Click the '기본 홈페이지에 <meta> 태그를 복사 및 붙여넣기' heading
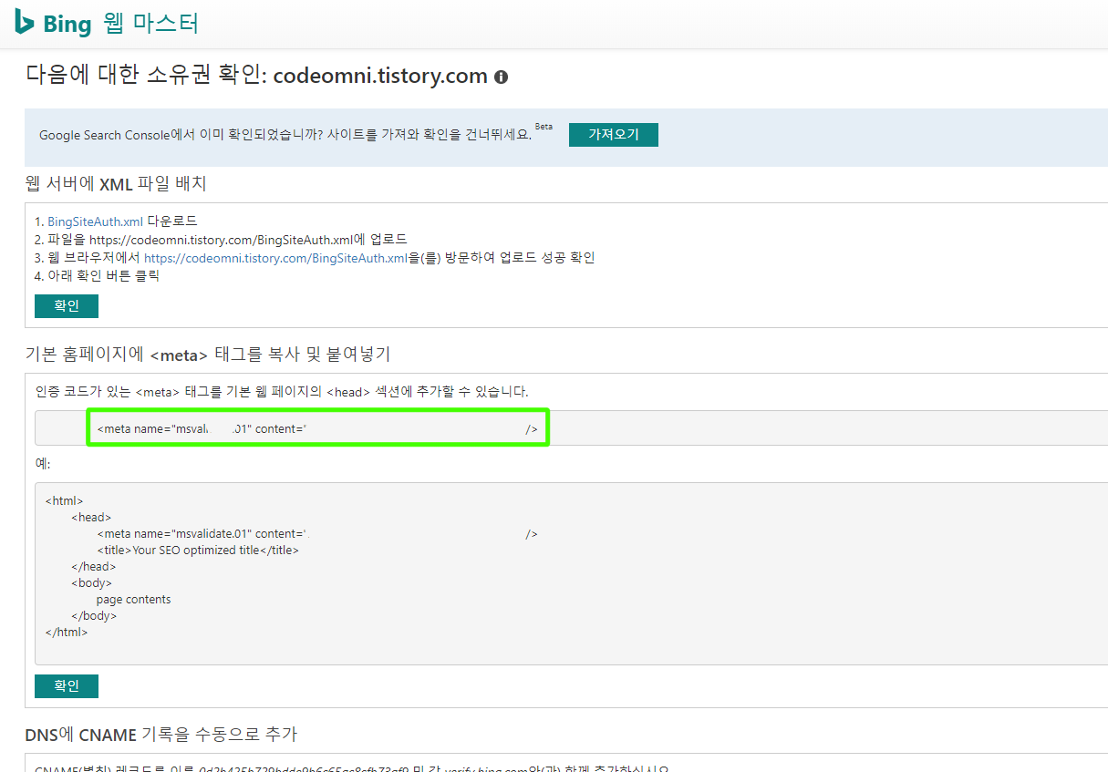This screenshot has width=1108, height=772. [x=208, y=354]
